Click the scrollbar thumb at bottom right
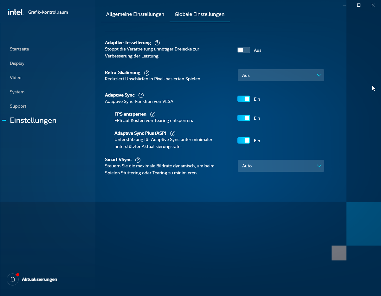Viewport: 381px width, 296px height. coord(339,253)
